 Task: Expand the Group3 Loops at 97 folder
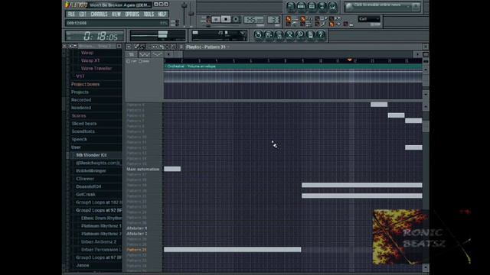[x=99, y=257]
